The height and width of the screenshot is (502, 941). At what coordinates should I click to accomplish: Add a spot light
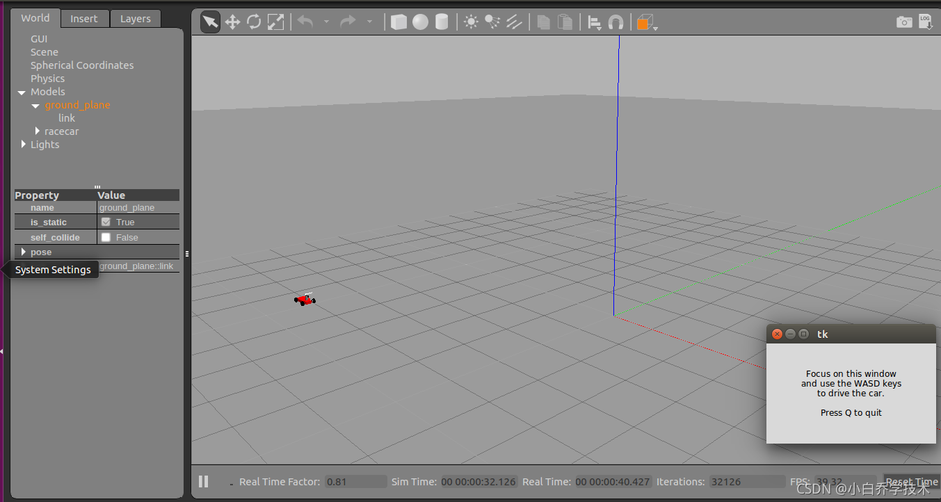point(492,22)
